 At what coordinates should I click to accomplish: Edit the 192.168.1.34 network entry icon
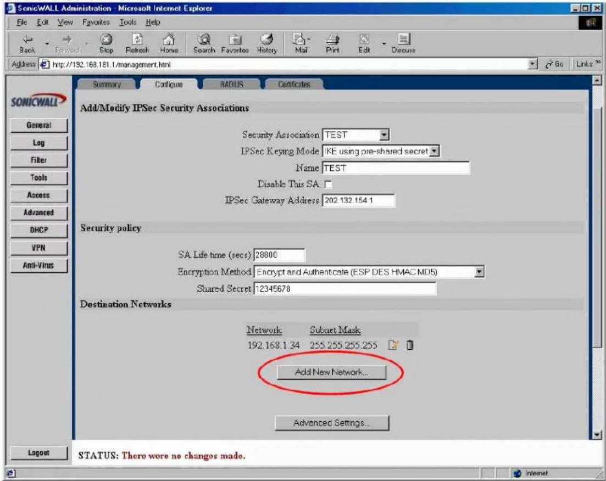[x=393, y=345]
